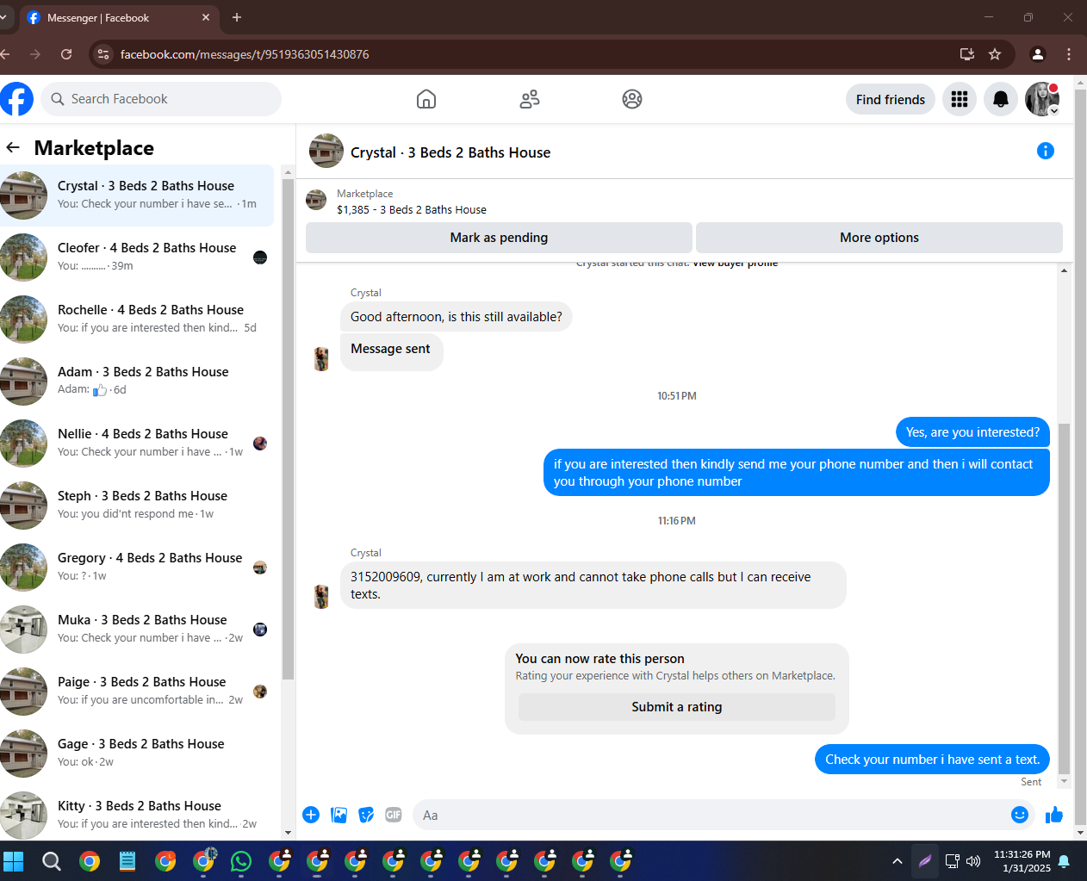Open the notifications bell icon
The height and width of the screenshot is (881, 1087).
pos(1001,100)
